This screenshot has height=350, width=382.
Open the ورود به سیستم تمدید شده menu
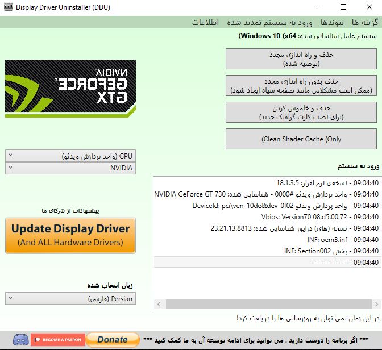pyautogui.click(x=271, y=23)
